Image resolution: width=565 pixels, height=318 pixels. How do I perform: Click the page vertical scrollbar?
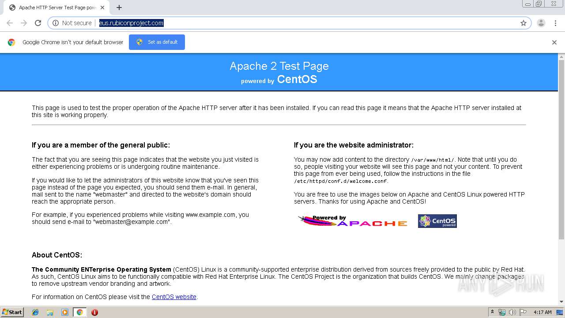tap(561, 150)
